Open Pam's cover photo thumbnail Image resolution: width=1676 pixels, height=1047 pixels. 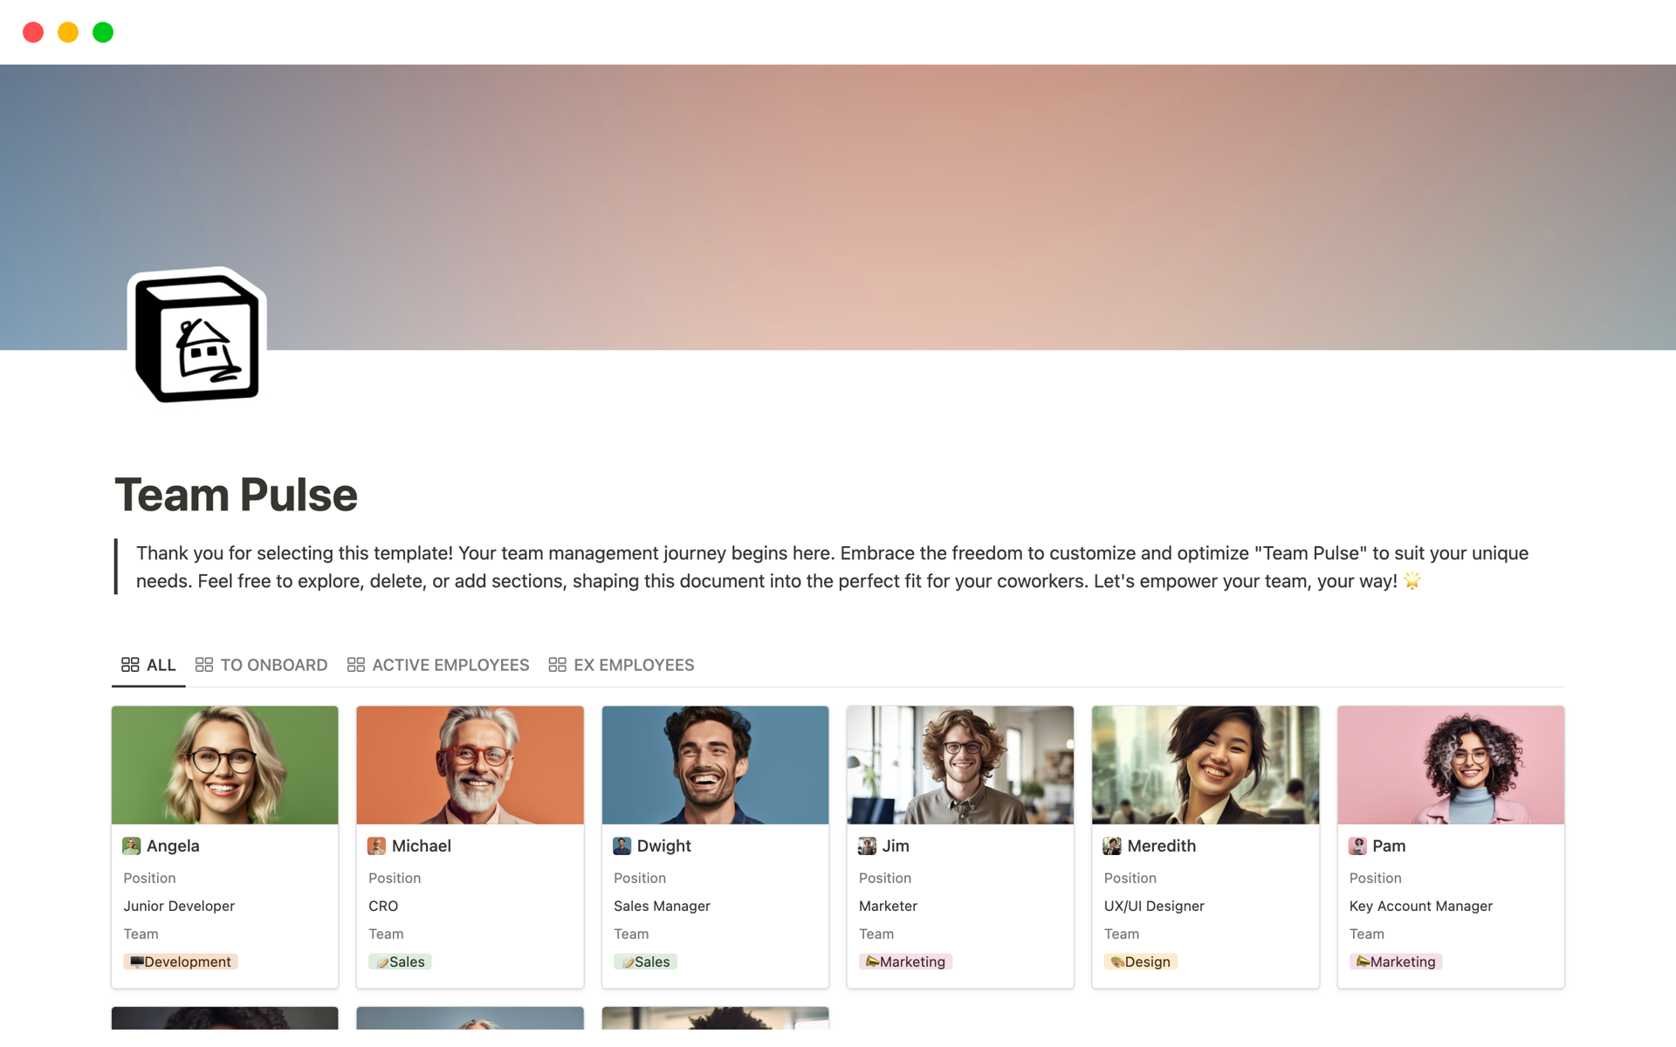(1450, 765)
